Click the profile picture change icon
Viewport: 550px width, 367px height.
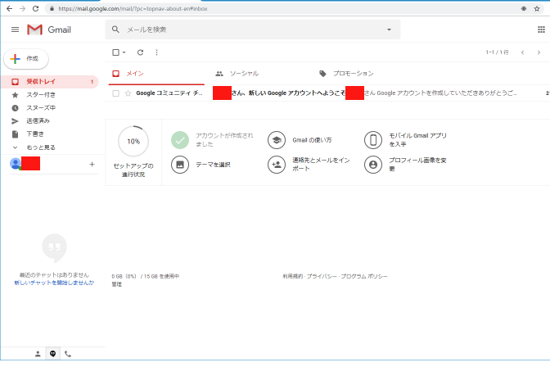pyautogui.click(x=373, y=165)
